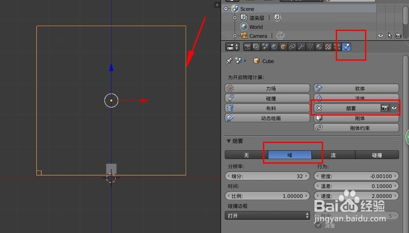Toggle Camera renderability icon in outliner
This screenshot has height=233, width=409.
click(398, 36)
